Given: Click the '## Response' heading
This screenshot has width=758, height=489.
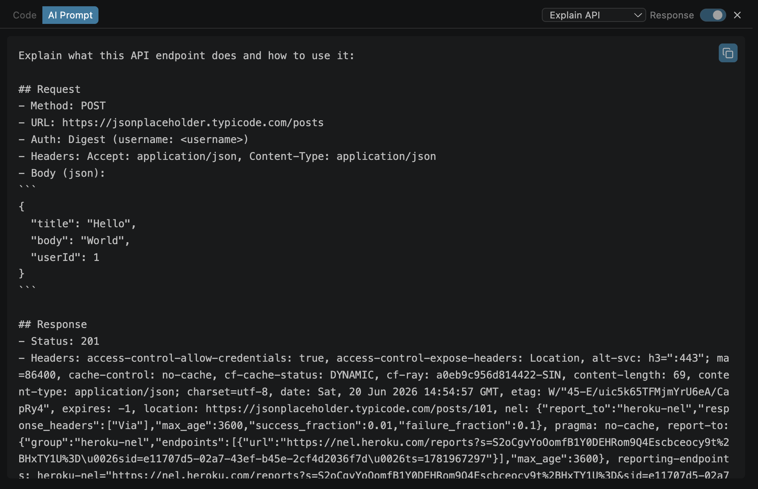Looking at the screenshot, I should coord(53,324).
